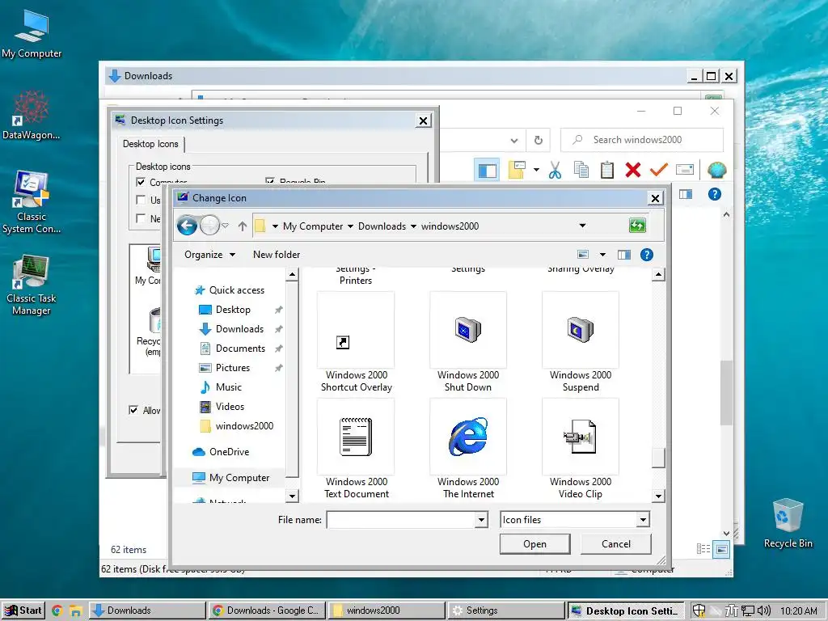Open the Desktop Icons tab
Screen dimensions: 828x621
pos(150,144)
